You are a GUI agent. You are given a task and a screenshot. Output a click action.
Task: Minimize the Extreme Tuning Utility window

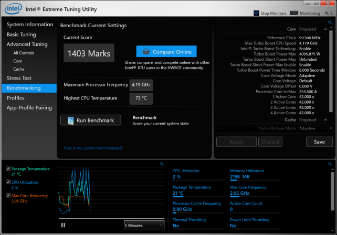pos(308,4)
